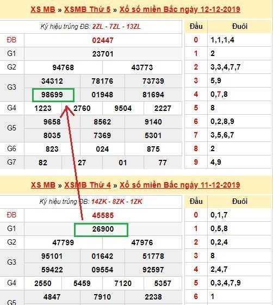Viewport: 273px width, 305px height.
Task: Select G3 number 59422
Action: [52, 270]
